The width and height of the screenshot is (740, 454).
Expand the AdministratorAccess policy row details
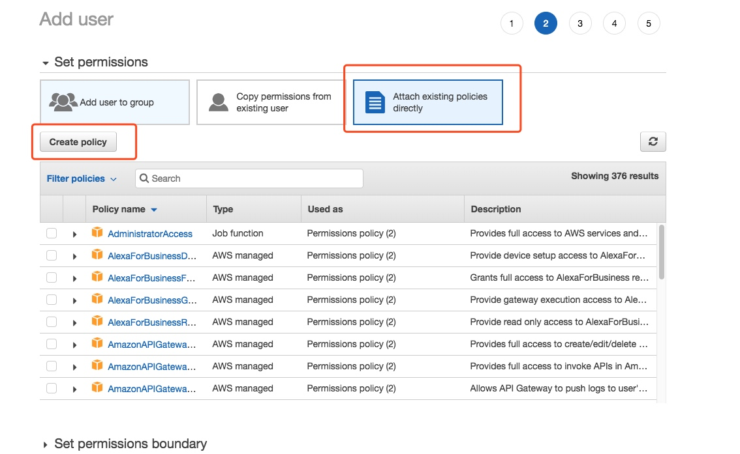point(74,234)
